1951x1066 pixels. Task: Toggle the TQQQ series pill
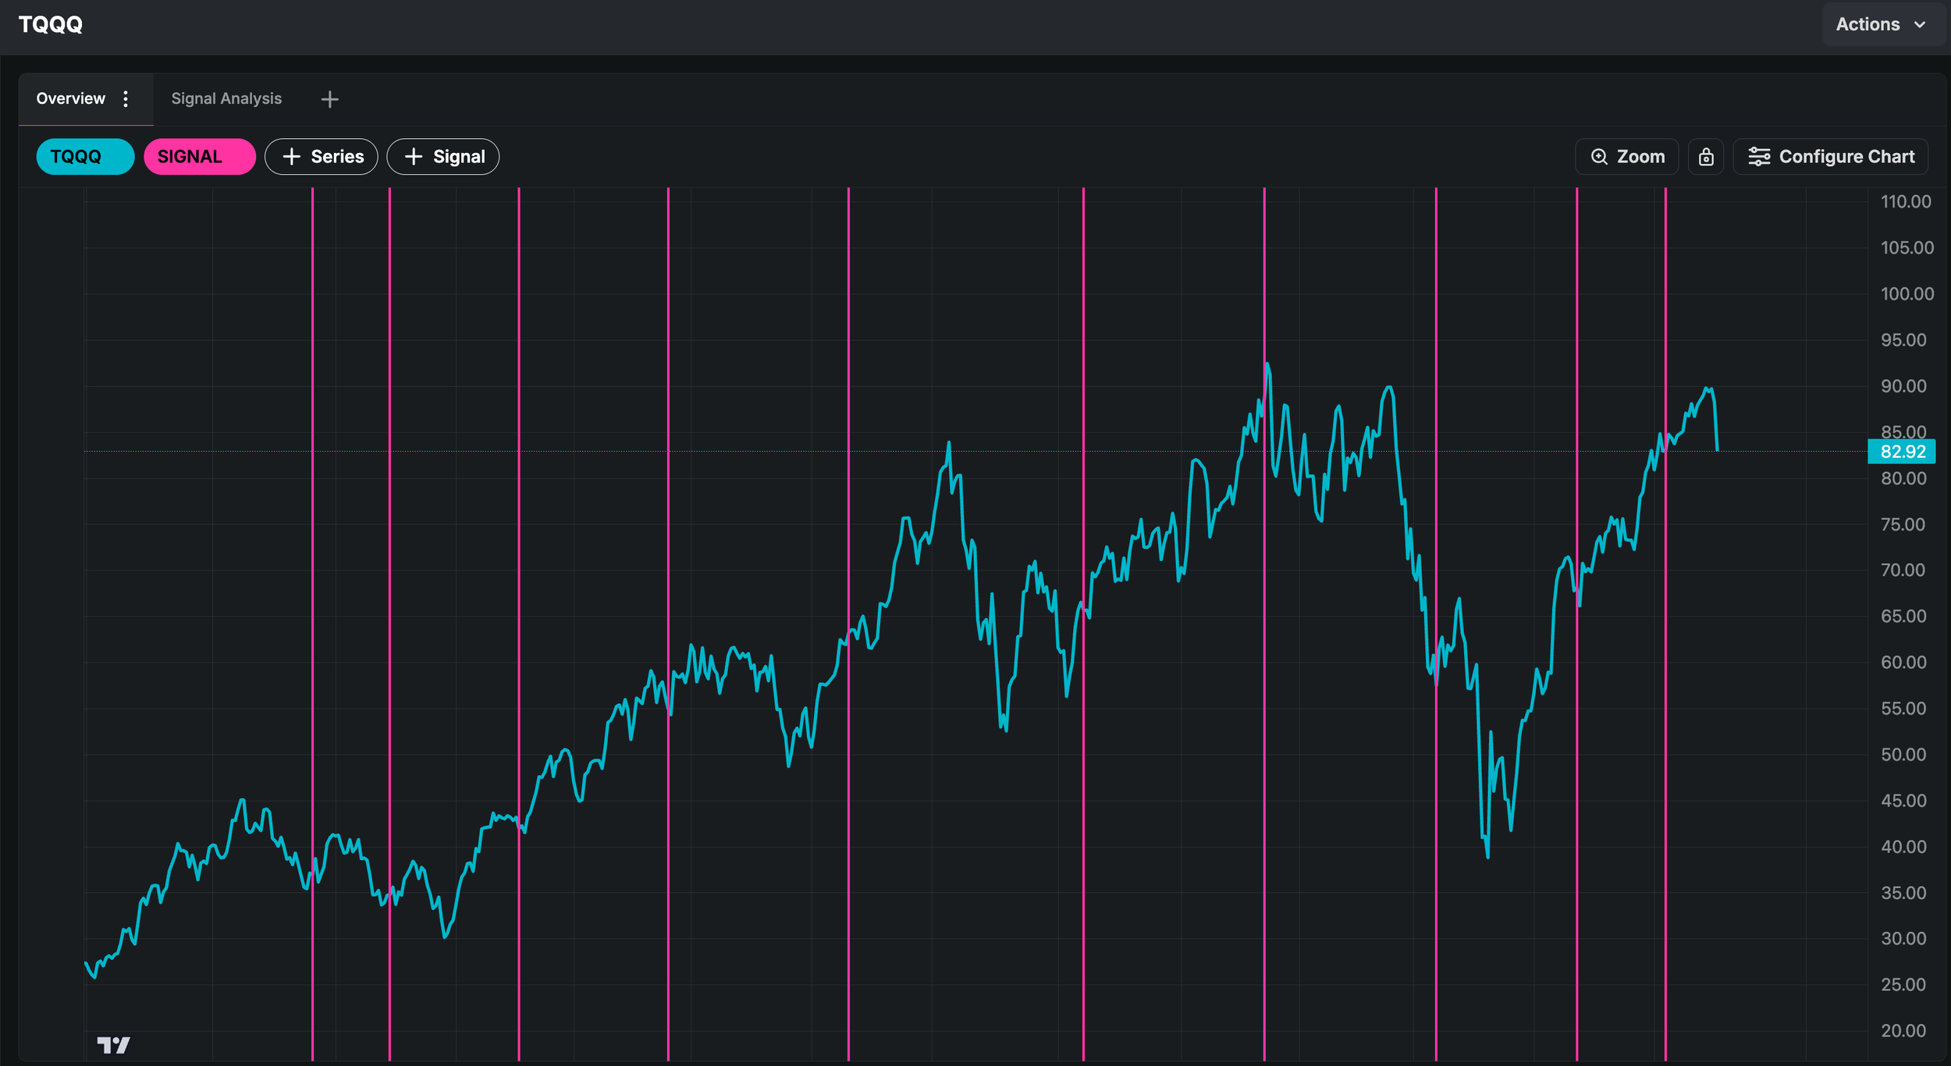[85, 157]
